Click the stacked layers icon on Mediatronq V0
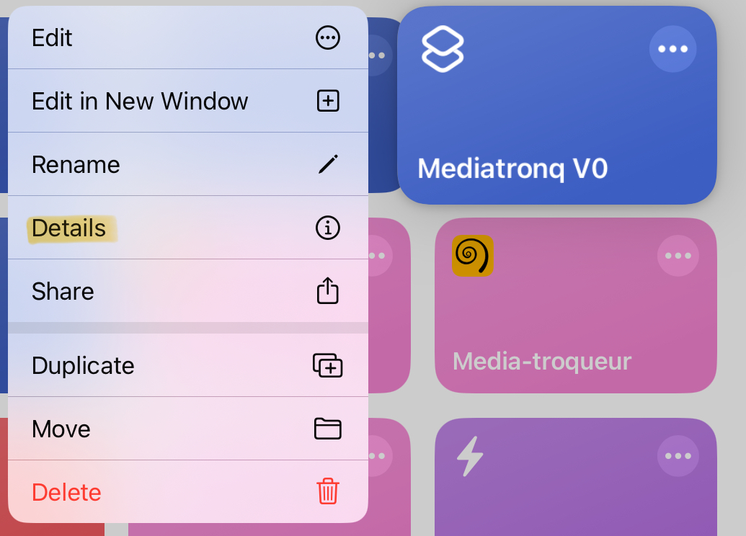 443,49
